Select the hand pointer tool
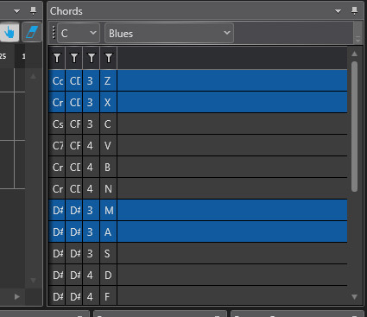Screen dimensions: 367x317 point(9,32)
